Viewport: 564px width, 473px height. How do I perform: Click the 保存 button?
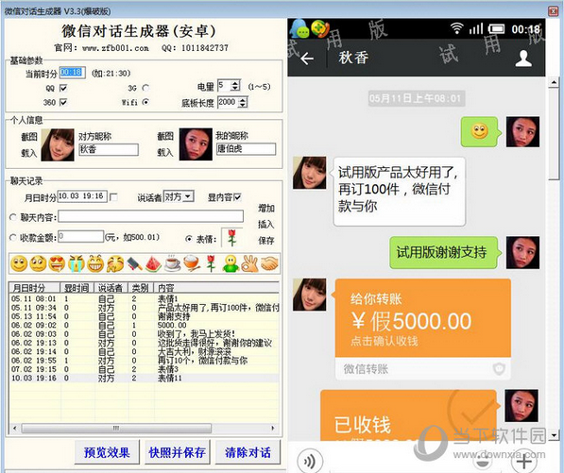tap(266, 241)
